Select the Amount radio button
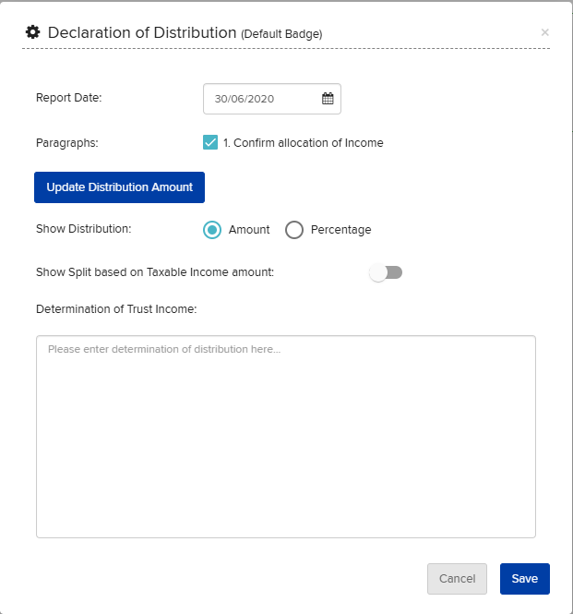 click(x=212, y=230)
